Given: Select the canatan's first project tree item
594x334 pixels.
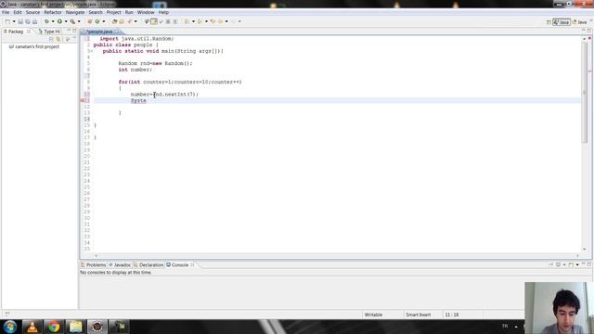Looking at the screenshot, I should 34,46.
